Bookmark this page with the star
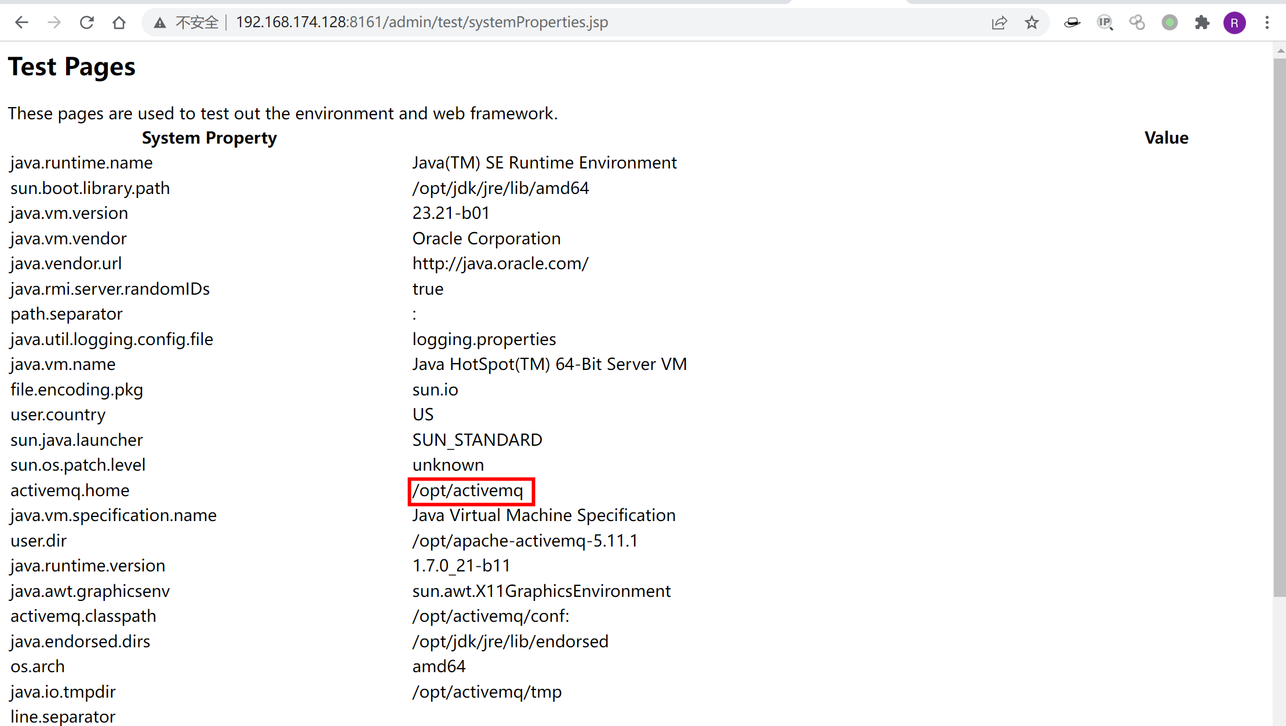The image size is (1286, 726). click(x=1032, y=23)
